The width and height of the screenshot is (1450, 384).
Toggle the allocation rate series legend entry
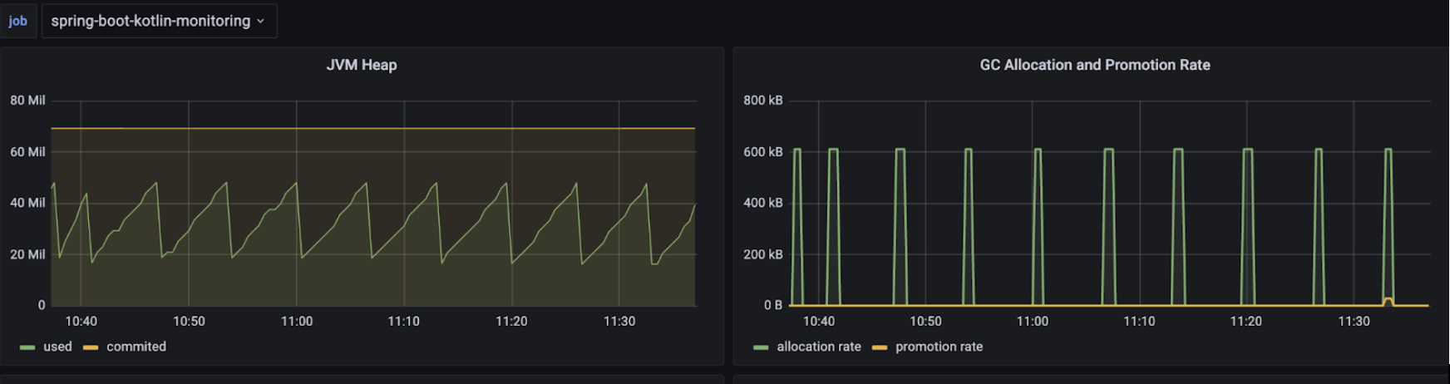pyautogui.click(x=819, y=347)
